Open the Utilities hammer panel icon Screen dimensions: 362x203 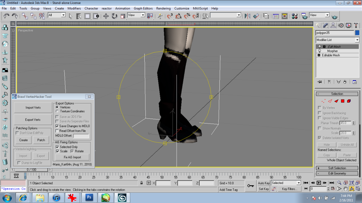356,25
